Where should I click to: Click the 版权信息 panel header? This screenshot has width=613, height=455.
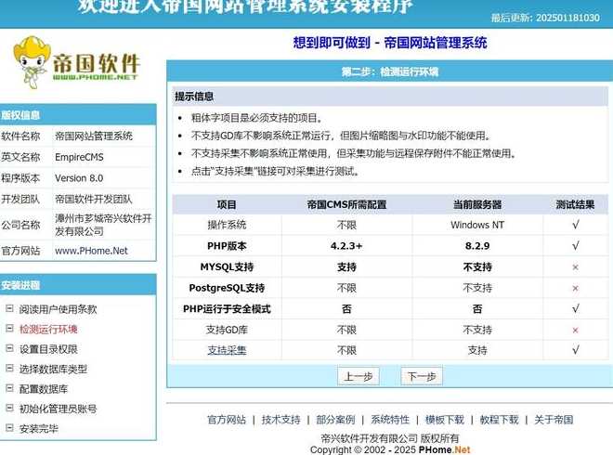pyautogui.click(x=78, y=114)
